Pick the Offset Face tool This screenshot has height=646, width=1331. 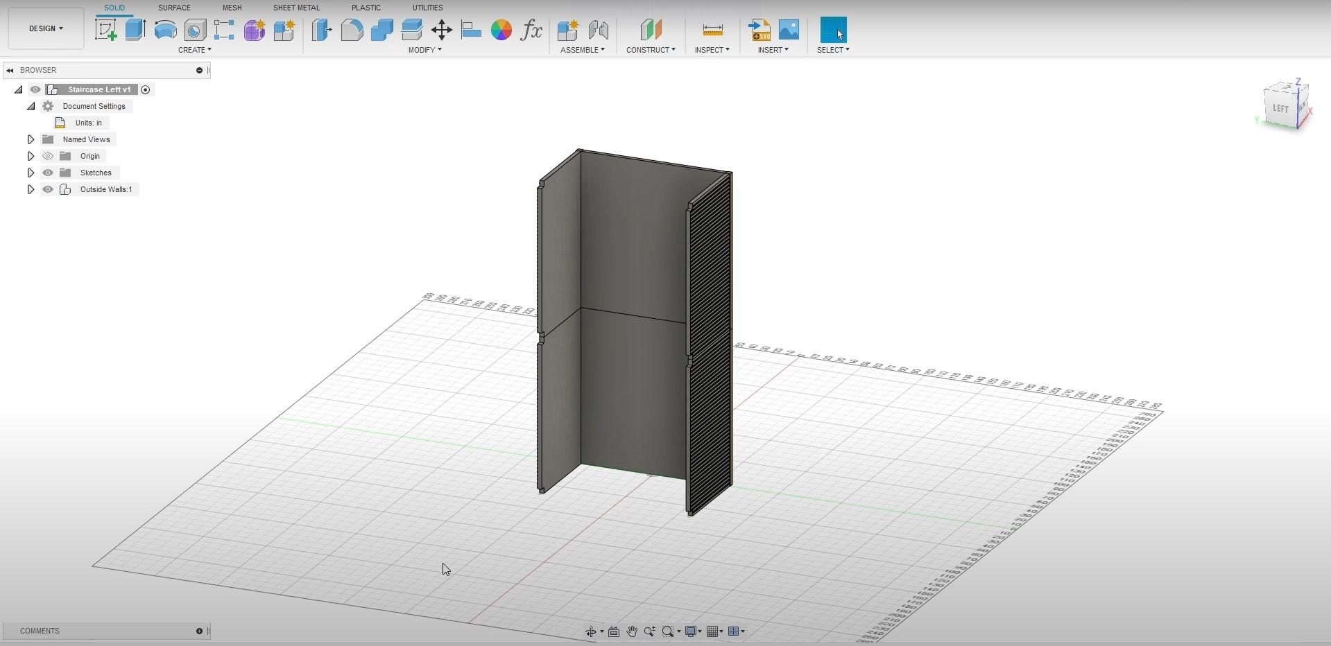coord(412,30)
